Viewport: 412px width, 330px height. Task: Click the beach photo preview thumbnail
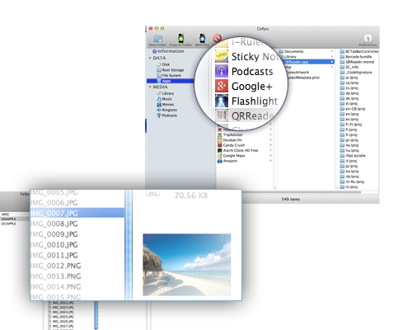(187, 265)
